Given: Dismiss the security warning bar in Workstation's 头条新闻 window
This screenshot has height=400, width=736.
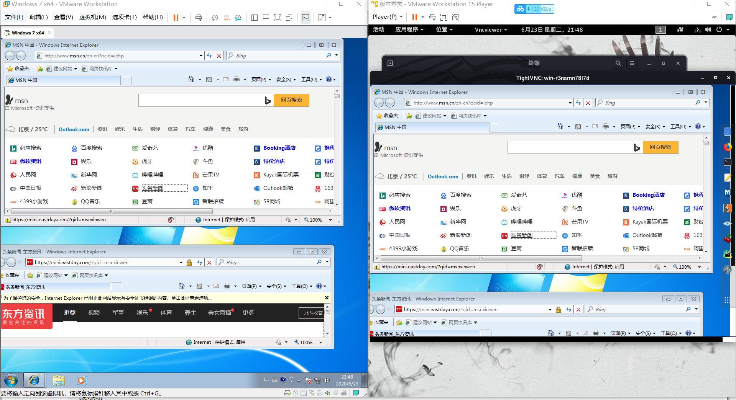Looking at the screenshot, I should point(327,297).
